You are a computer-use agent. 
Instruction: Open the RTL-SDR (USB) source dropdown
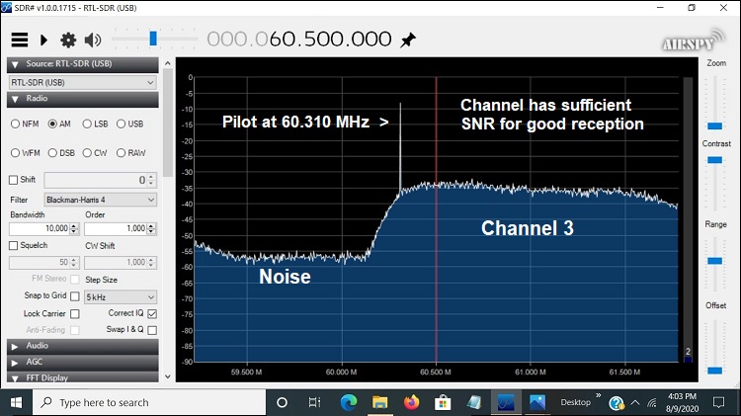click(82, 82)
